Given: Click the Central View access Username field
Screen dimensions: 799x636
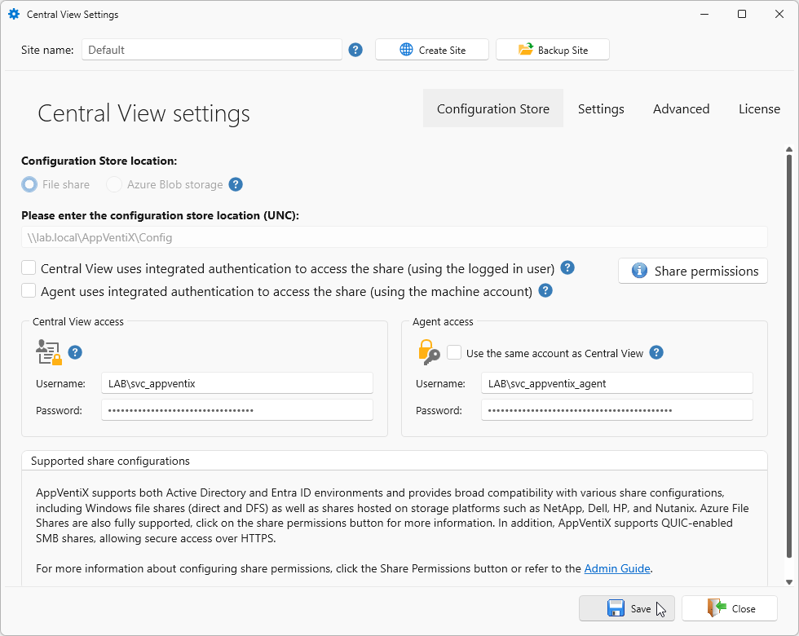Looking at the screenshot, I should 237,383.
